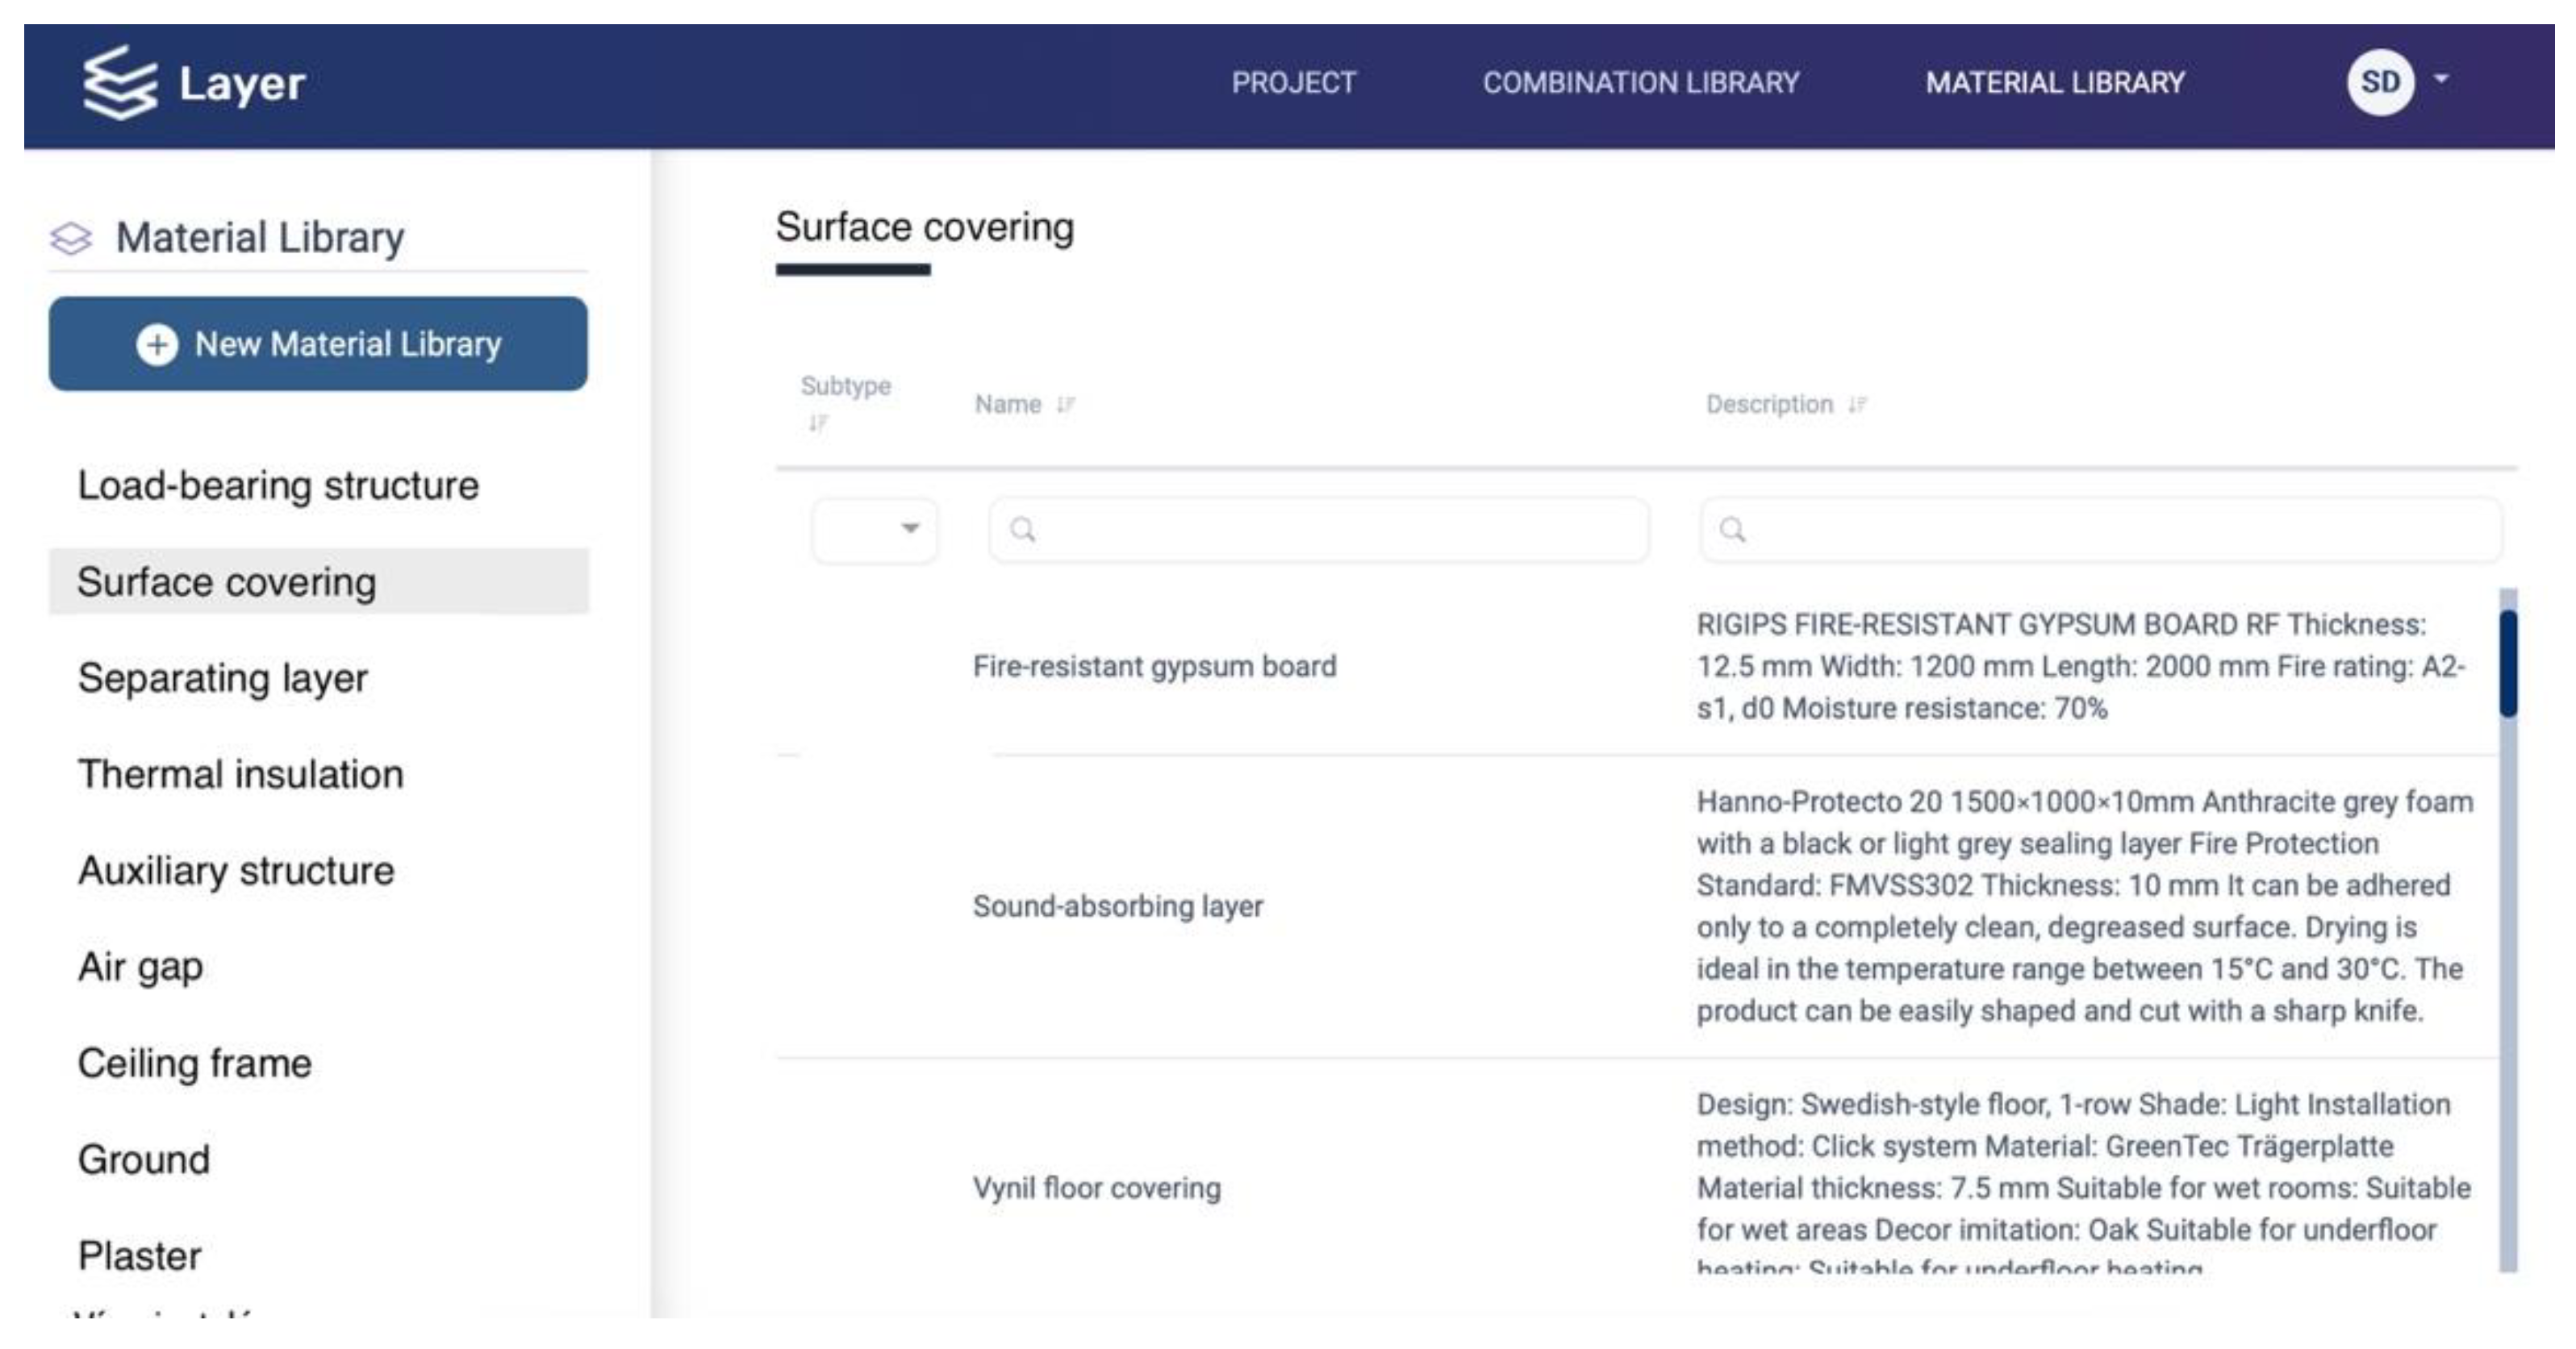Select the Fire-resistant gypsum board row

pos(1154,667)
